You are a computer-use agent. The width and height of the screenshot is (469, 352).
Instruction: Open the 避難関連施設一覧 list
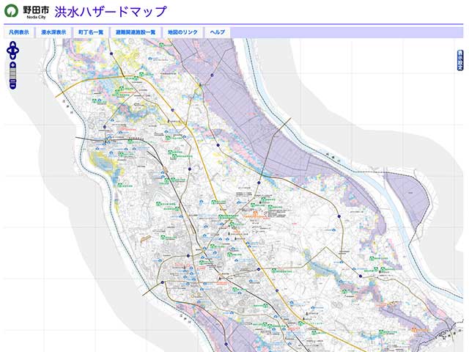(136, 32)
